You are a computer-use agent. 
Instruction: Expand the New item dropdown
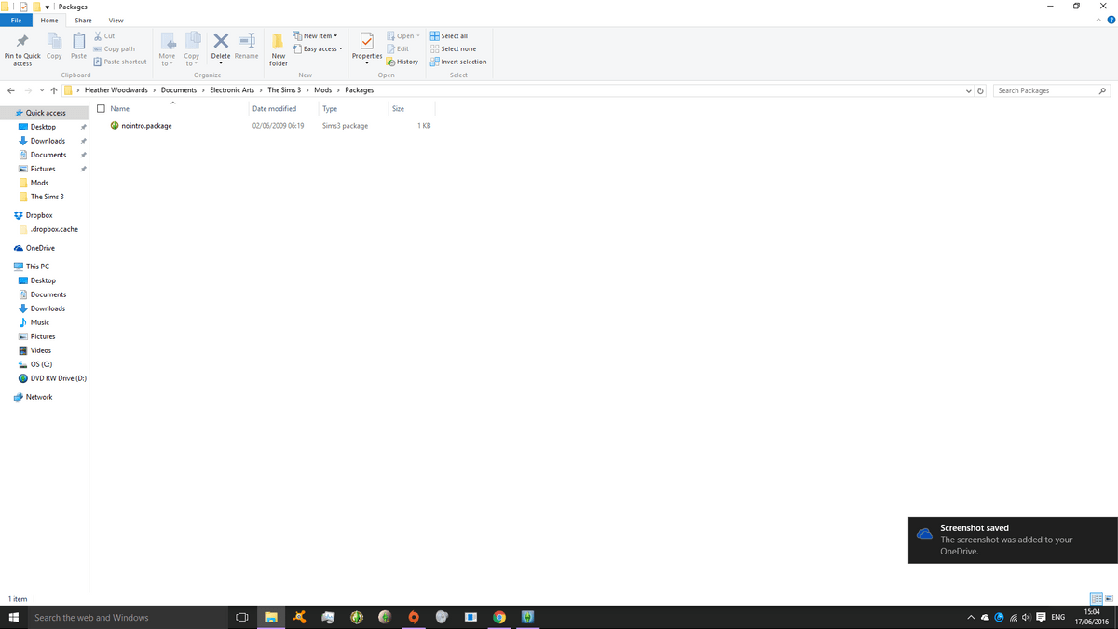coord(315,35)
